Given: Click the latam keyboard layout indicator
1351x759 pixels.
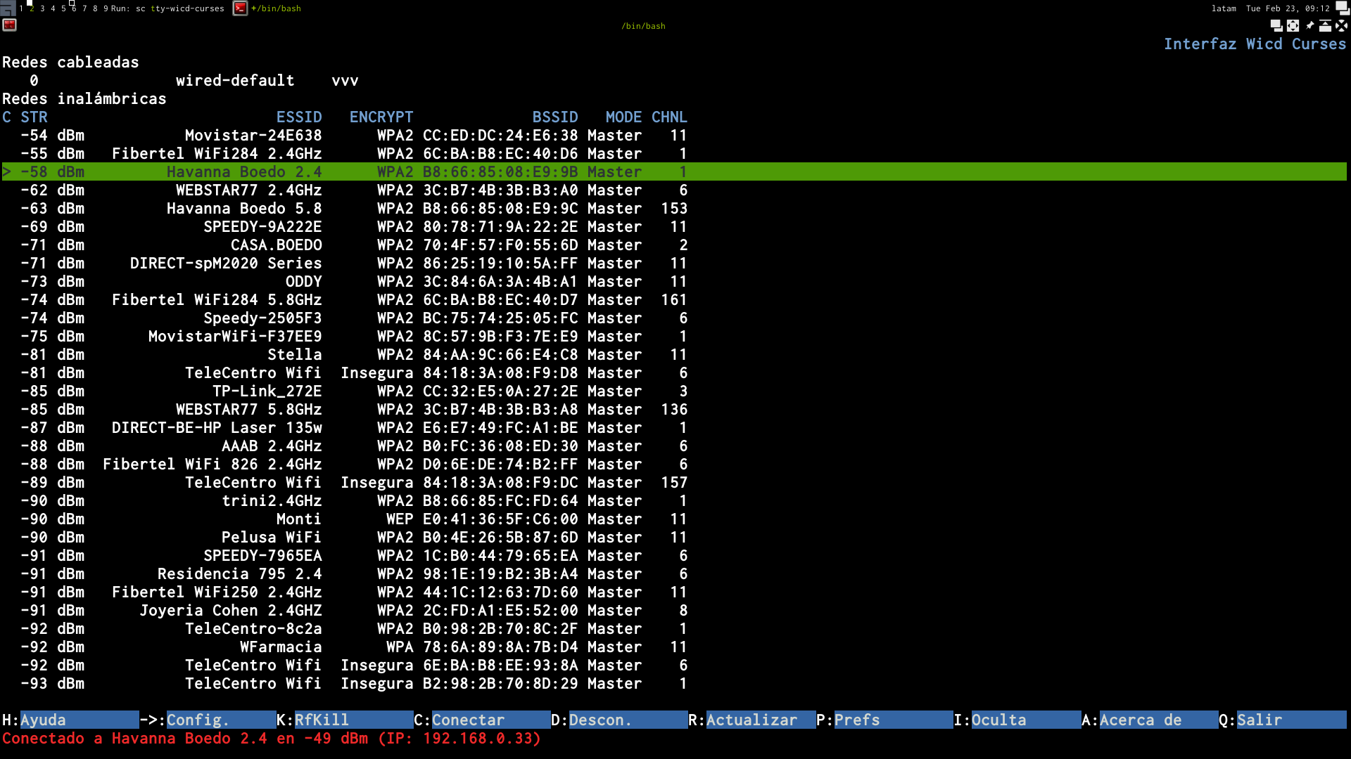Looking at the screenshot, I should [x=1224, y=8].
